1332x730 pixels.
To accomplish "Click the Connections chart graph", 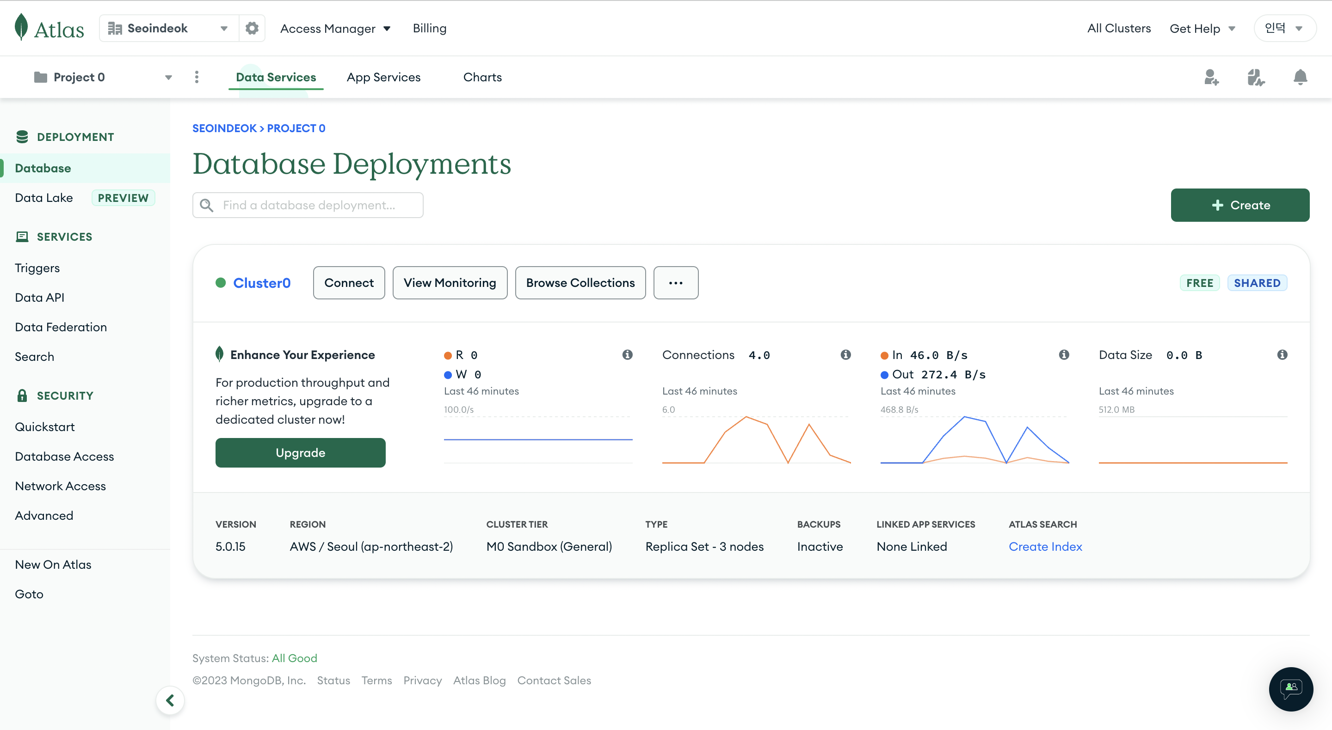I will tap(757, 440).
